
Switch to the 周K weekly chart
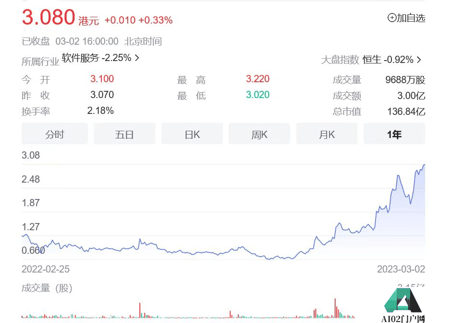click(259, 134)
